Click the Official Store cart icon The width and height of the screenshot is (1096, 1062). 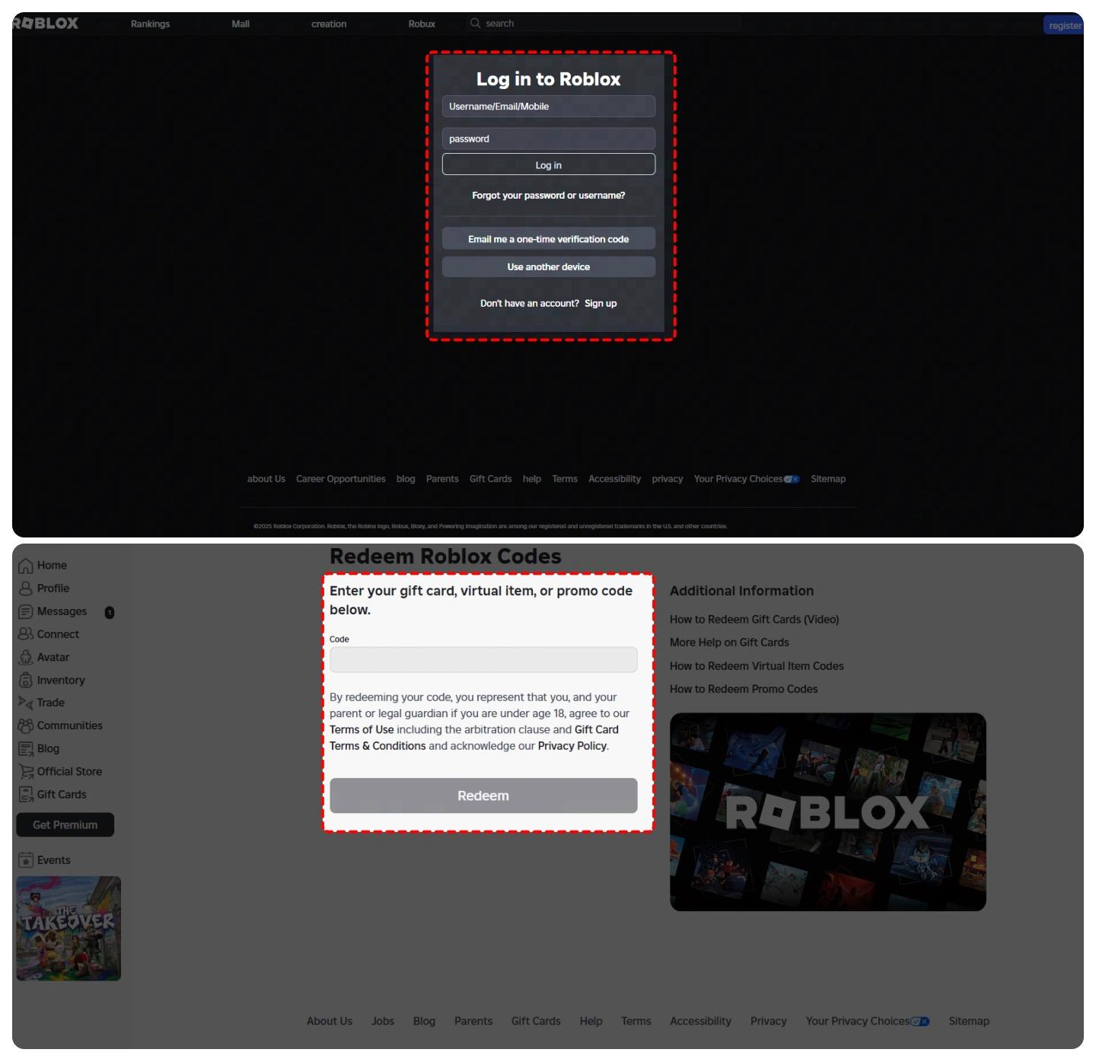coord(26,771)
